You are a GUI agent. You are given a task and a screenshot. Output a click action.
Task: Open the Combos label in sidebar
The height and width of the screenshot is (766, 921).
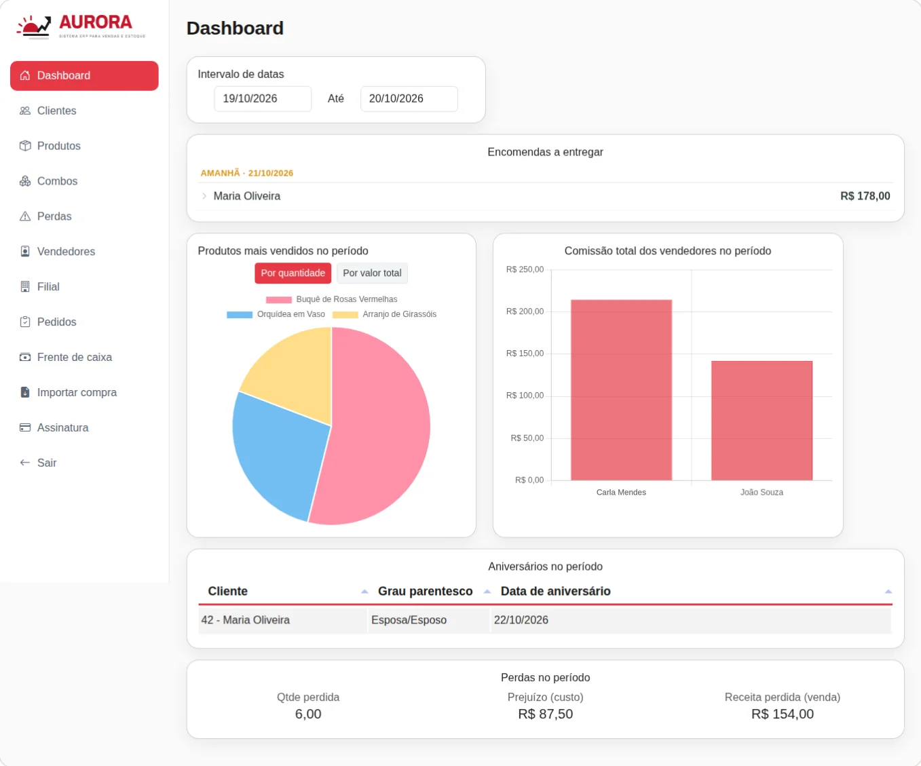[x=57, y=181]
